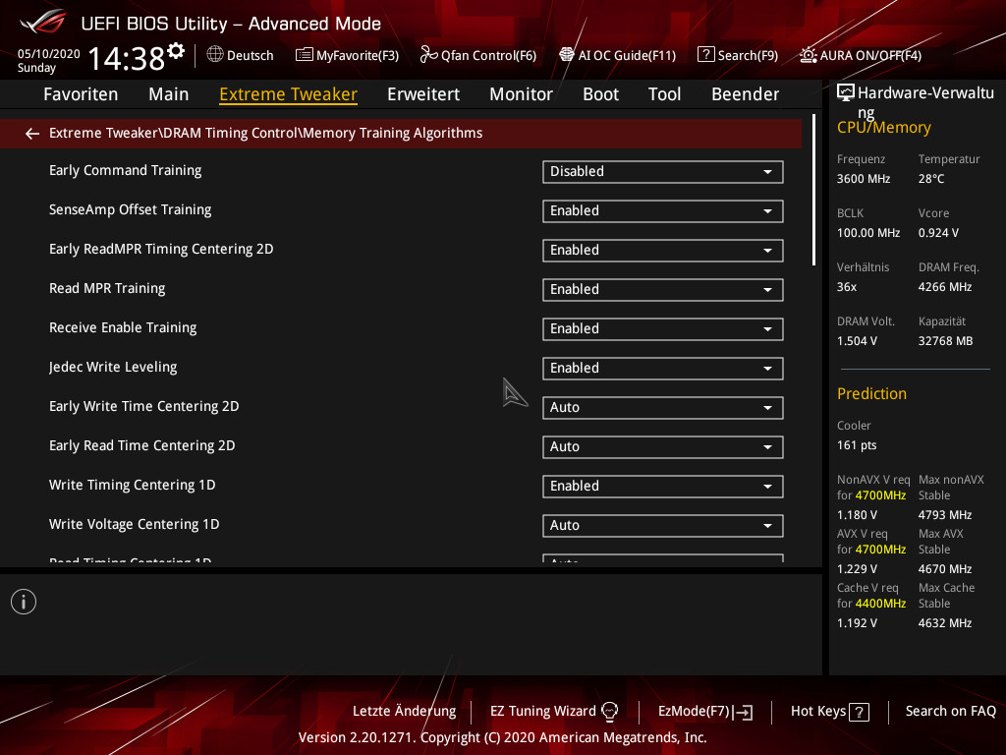The image size is (1006, 755).
Task: Switch to Tool tab
Action: (x=665, y=93)
